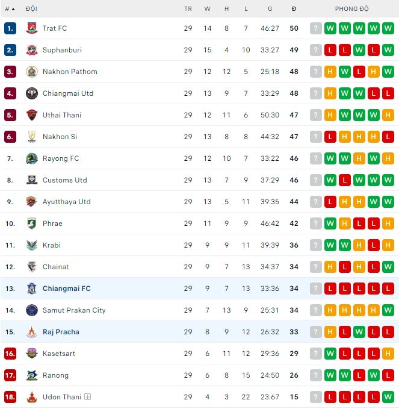
Task: Click the Samut Prakan City crest
Action: [32, 310]
